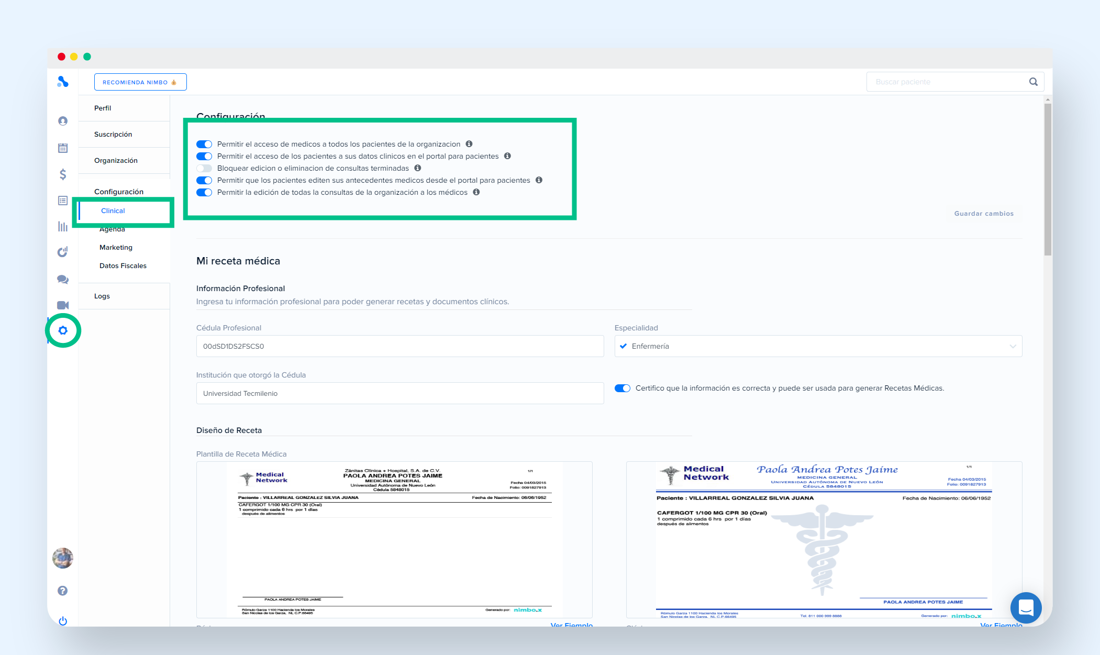Click the settings gear icon

pyautogui.click(x=63, y=330)
